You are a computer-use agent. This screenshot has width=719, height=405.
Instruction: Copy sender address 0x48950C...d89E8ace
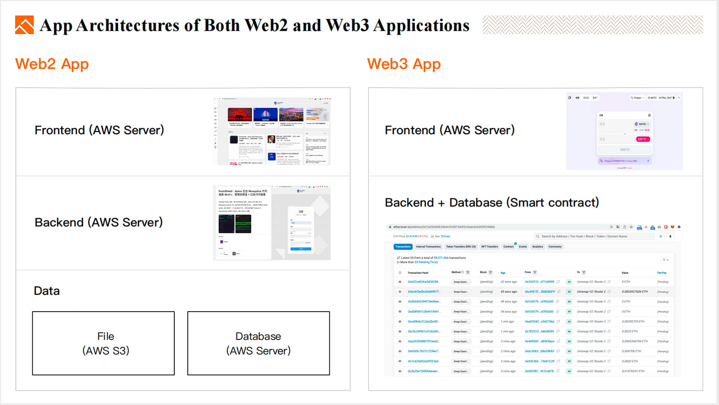tap(558, 341)
